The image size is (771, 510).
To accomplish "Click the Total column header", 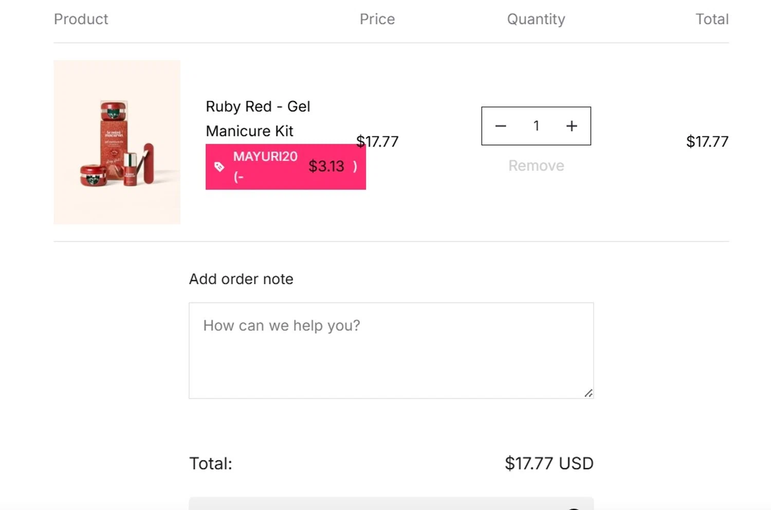I will (x=712, y=19).
